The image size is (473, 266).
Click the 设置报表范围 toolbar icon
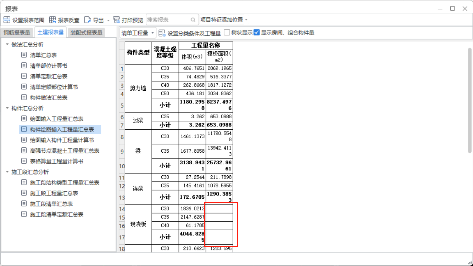[x=7, y=20]
